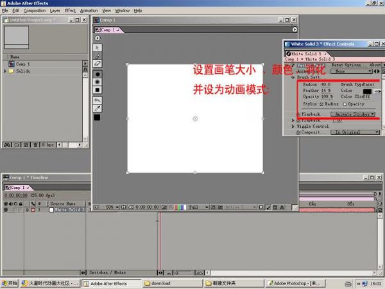The width and height of the screenshot is (385, 289).
Task: Click the 8 bpc color depth button
Action: coord(47,144)
